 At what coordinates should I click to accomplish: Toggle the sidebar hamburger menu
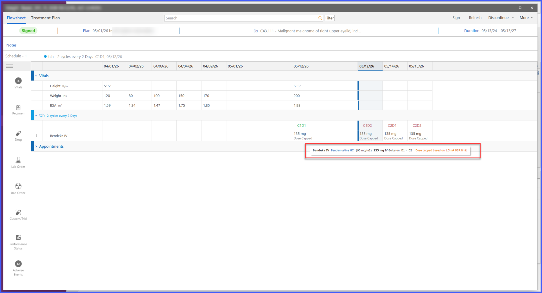point(10,66)
